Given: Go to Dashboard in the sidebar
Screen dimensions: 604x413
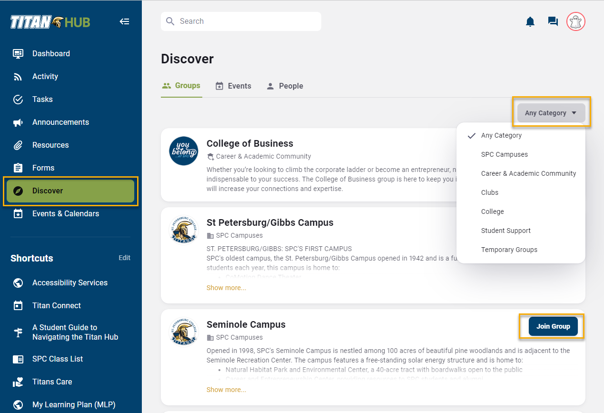Looking at the screenshot, I should coord(70,53).
